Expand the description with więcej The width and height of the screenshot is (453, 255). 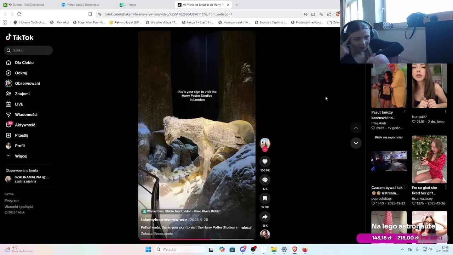pos(246,227)
